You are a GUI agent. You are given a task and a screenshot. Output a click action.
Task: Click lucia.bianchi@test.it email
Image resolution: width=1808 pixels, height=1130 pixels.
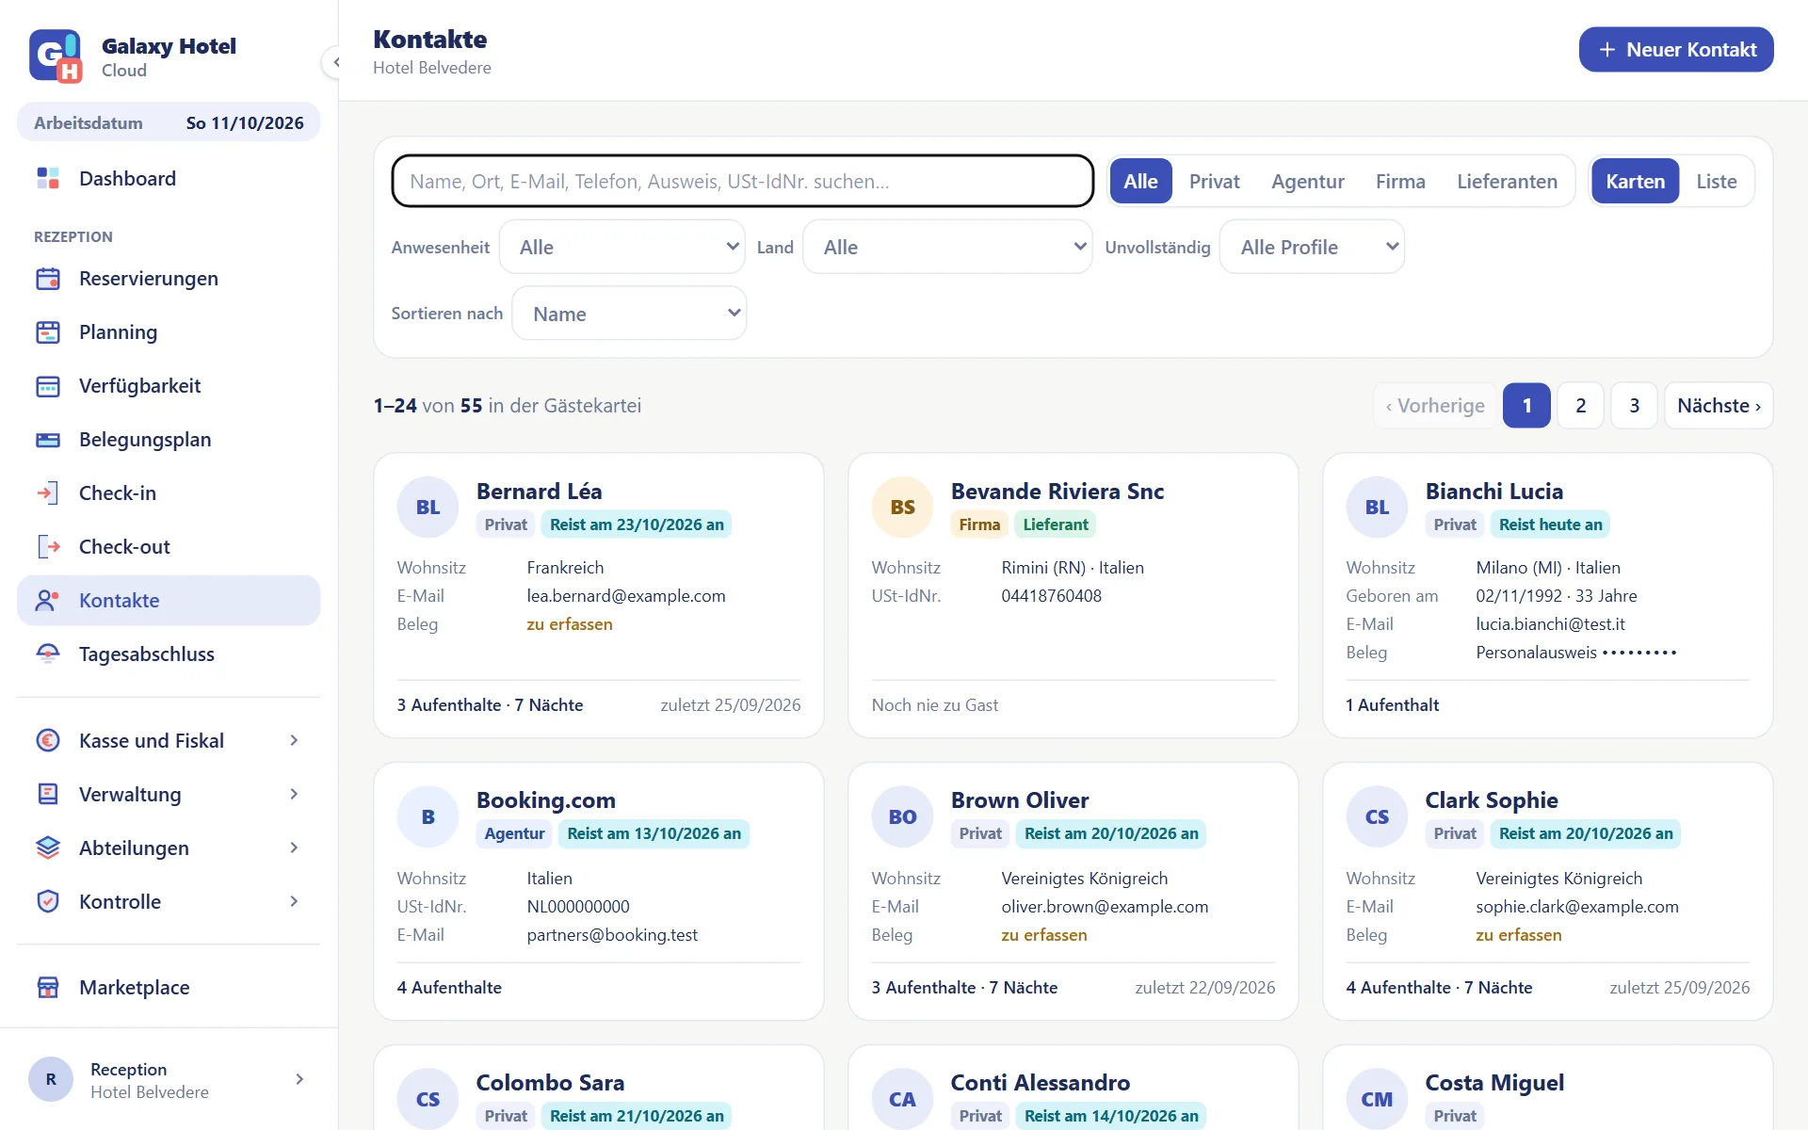[1550, 624]
